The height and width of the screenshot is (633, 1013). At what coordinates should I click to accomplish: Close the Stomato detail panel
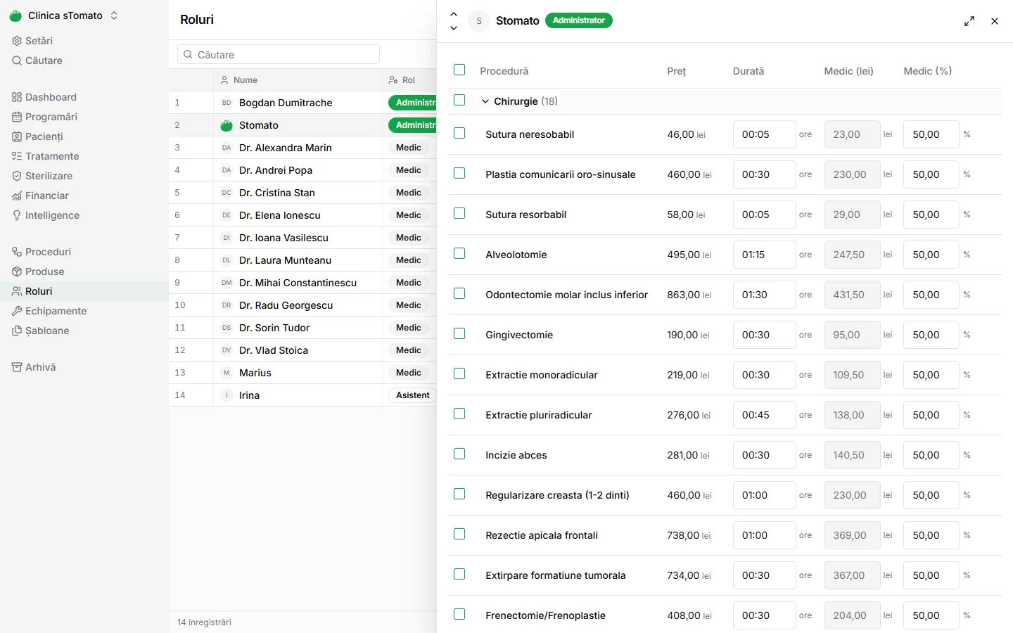[995, 21]
